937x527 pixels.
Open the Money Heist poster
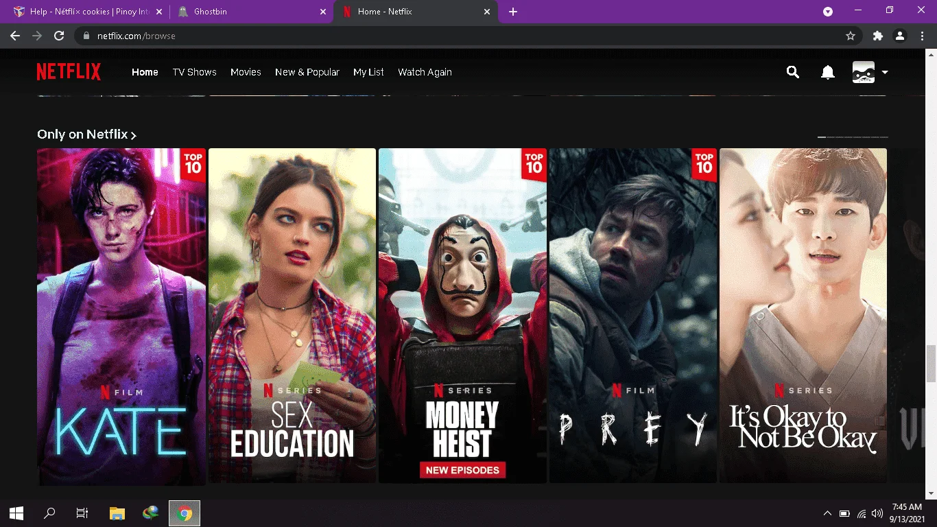click(x=462, y=316)
